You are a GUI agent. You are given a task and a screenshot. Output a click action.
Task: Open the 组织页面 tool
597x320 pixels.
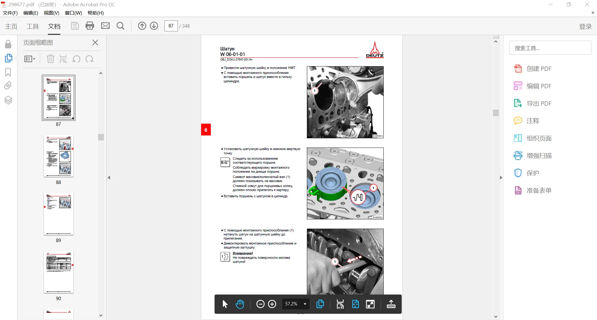(x=533, y=138)
